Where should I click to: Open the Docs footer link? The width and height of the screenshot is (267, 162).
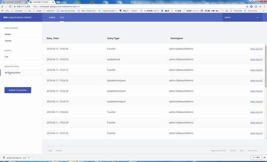(242, 151)
